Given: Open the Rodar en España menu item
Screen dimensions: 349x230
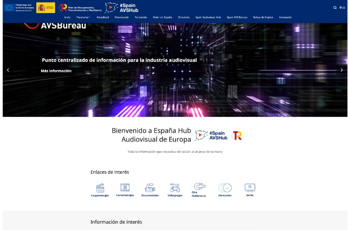Looking at the screenshot, I should (x=163, y=17).
